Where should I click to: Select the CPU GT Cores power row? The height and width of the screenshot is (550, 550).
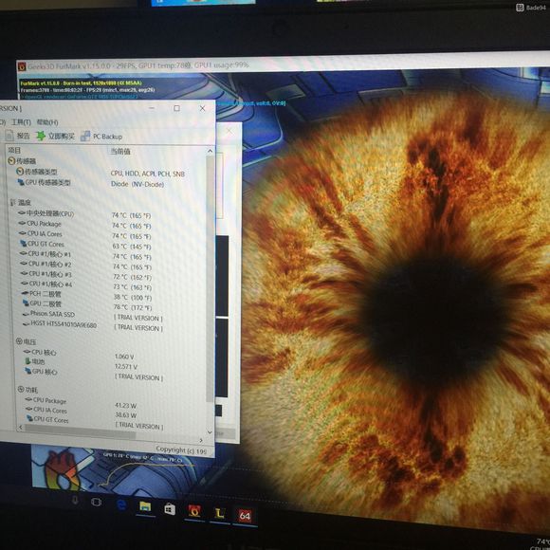95,422
